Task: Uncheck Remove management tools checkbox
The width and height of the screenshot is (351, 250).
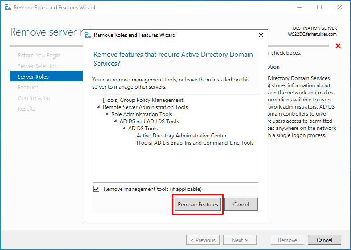Action: point(96,189)
